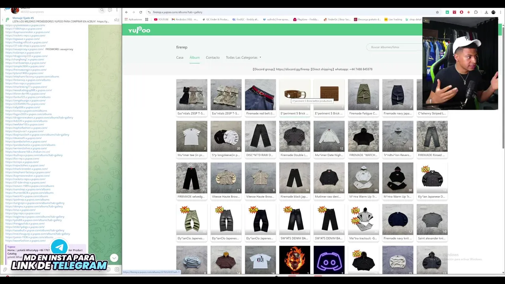Open the Mu*imer tee album
This screenshot has width=505, height=284.
click(x=191, y=139)
